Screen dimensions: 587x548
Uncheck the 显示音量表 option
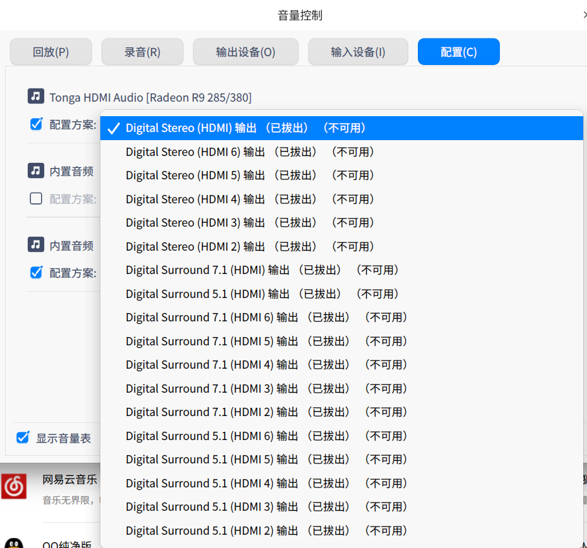pyautogui.click(x=23, y=438)
